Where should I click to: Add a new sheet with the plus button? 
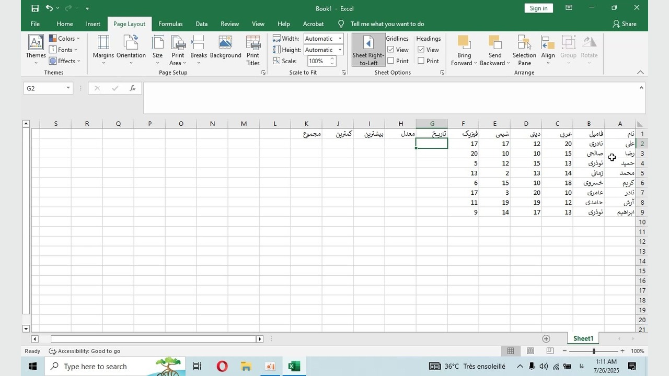coord(546,339)
